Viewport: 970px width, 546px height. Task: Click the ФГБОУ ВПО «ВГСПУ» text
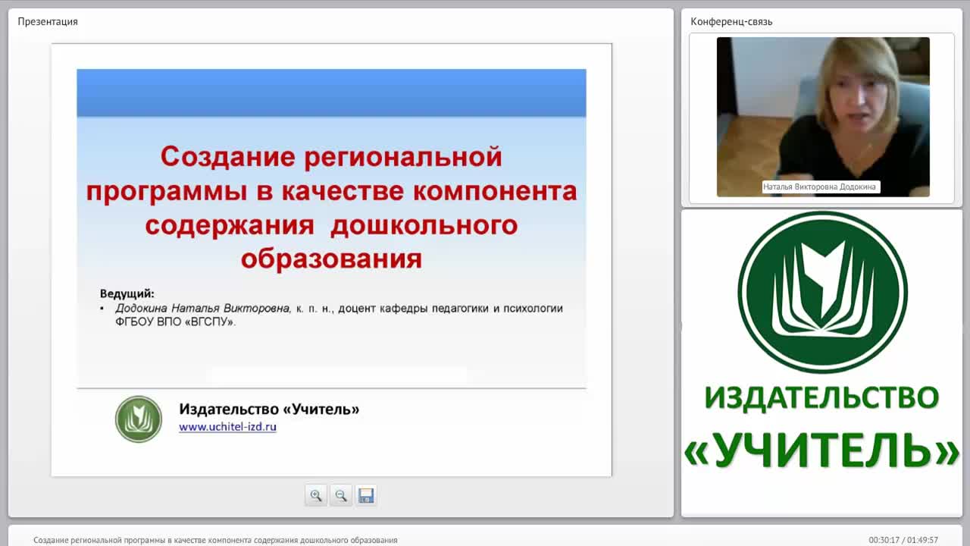[x=175, y=322]
